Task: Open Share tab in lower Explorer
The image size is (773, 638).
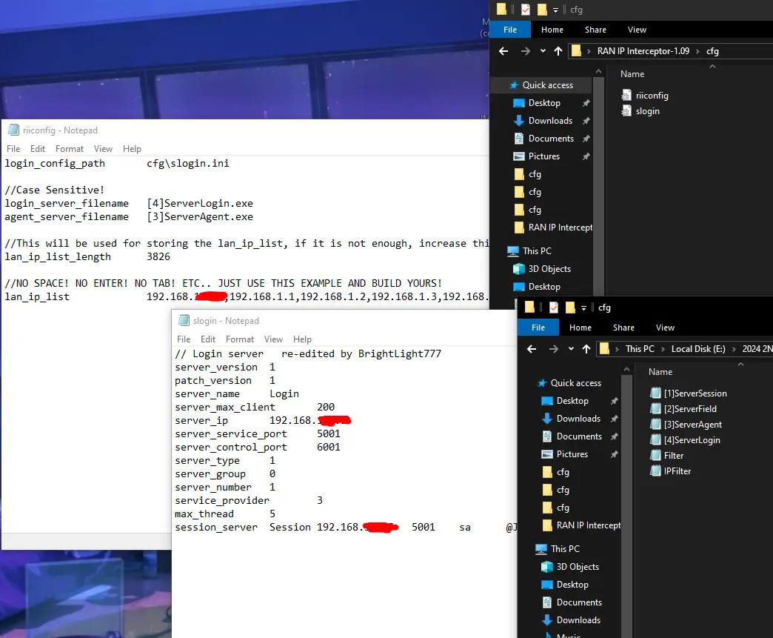Action: pos(623,328)
